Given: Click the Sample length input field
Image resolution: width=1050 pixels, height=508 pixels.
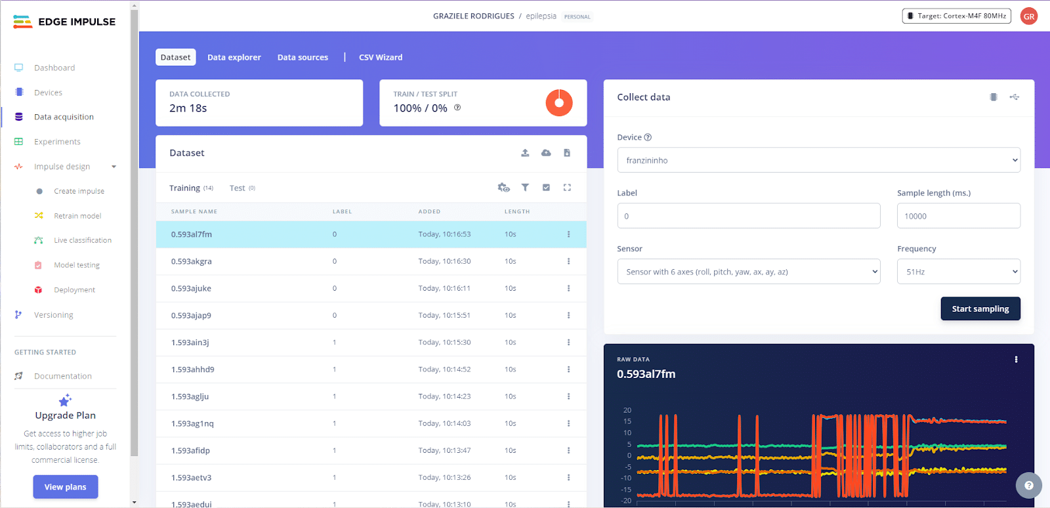Looking at the screenshot, I should (x=958, y=216).
